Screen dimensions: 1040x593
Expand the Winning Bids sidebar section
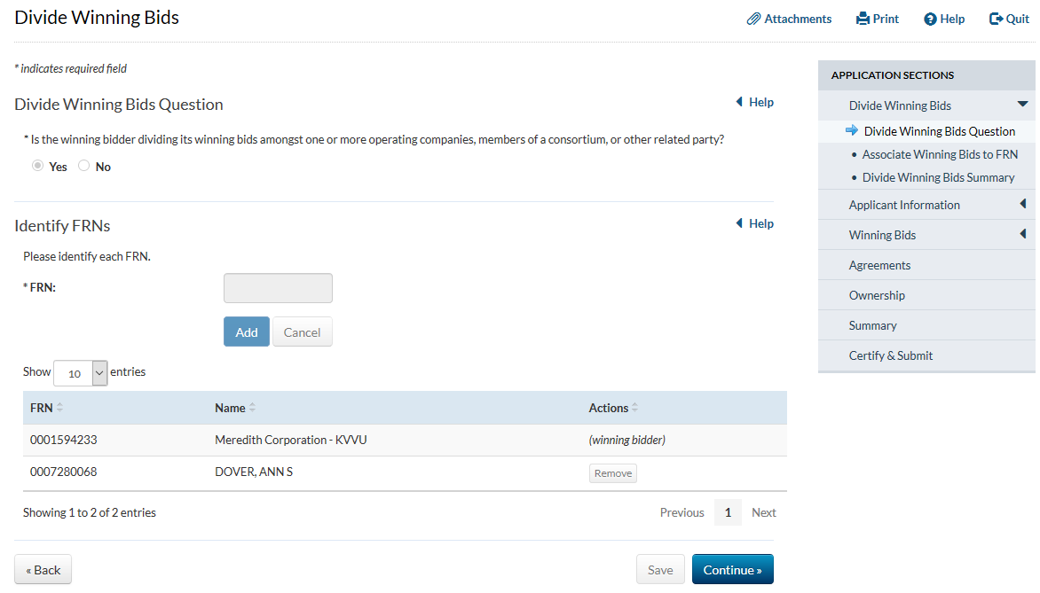1022,235
